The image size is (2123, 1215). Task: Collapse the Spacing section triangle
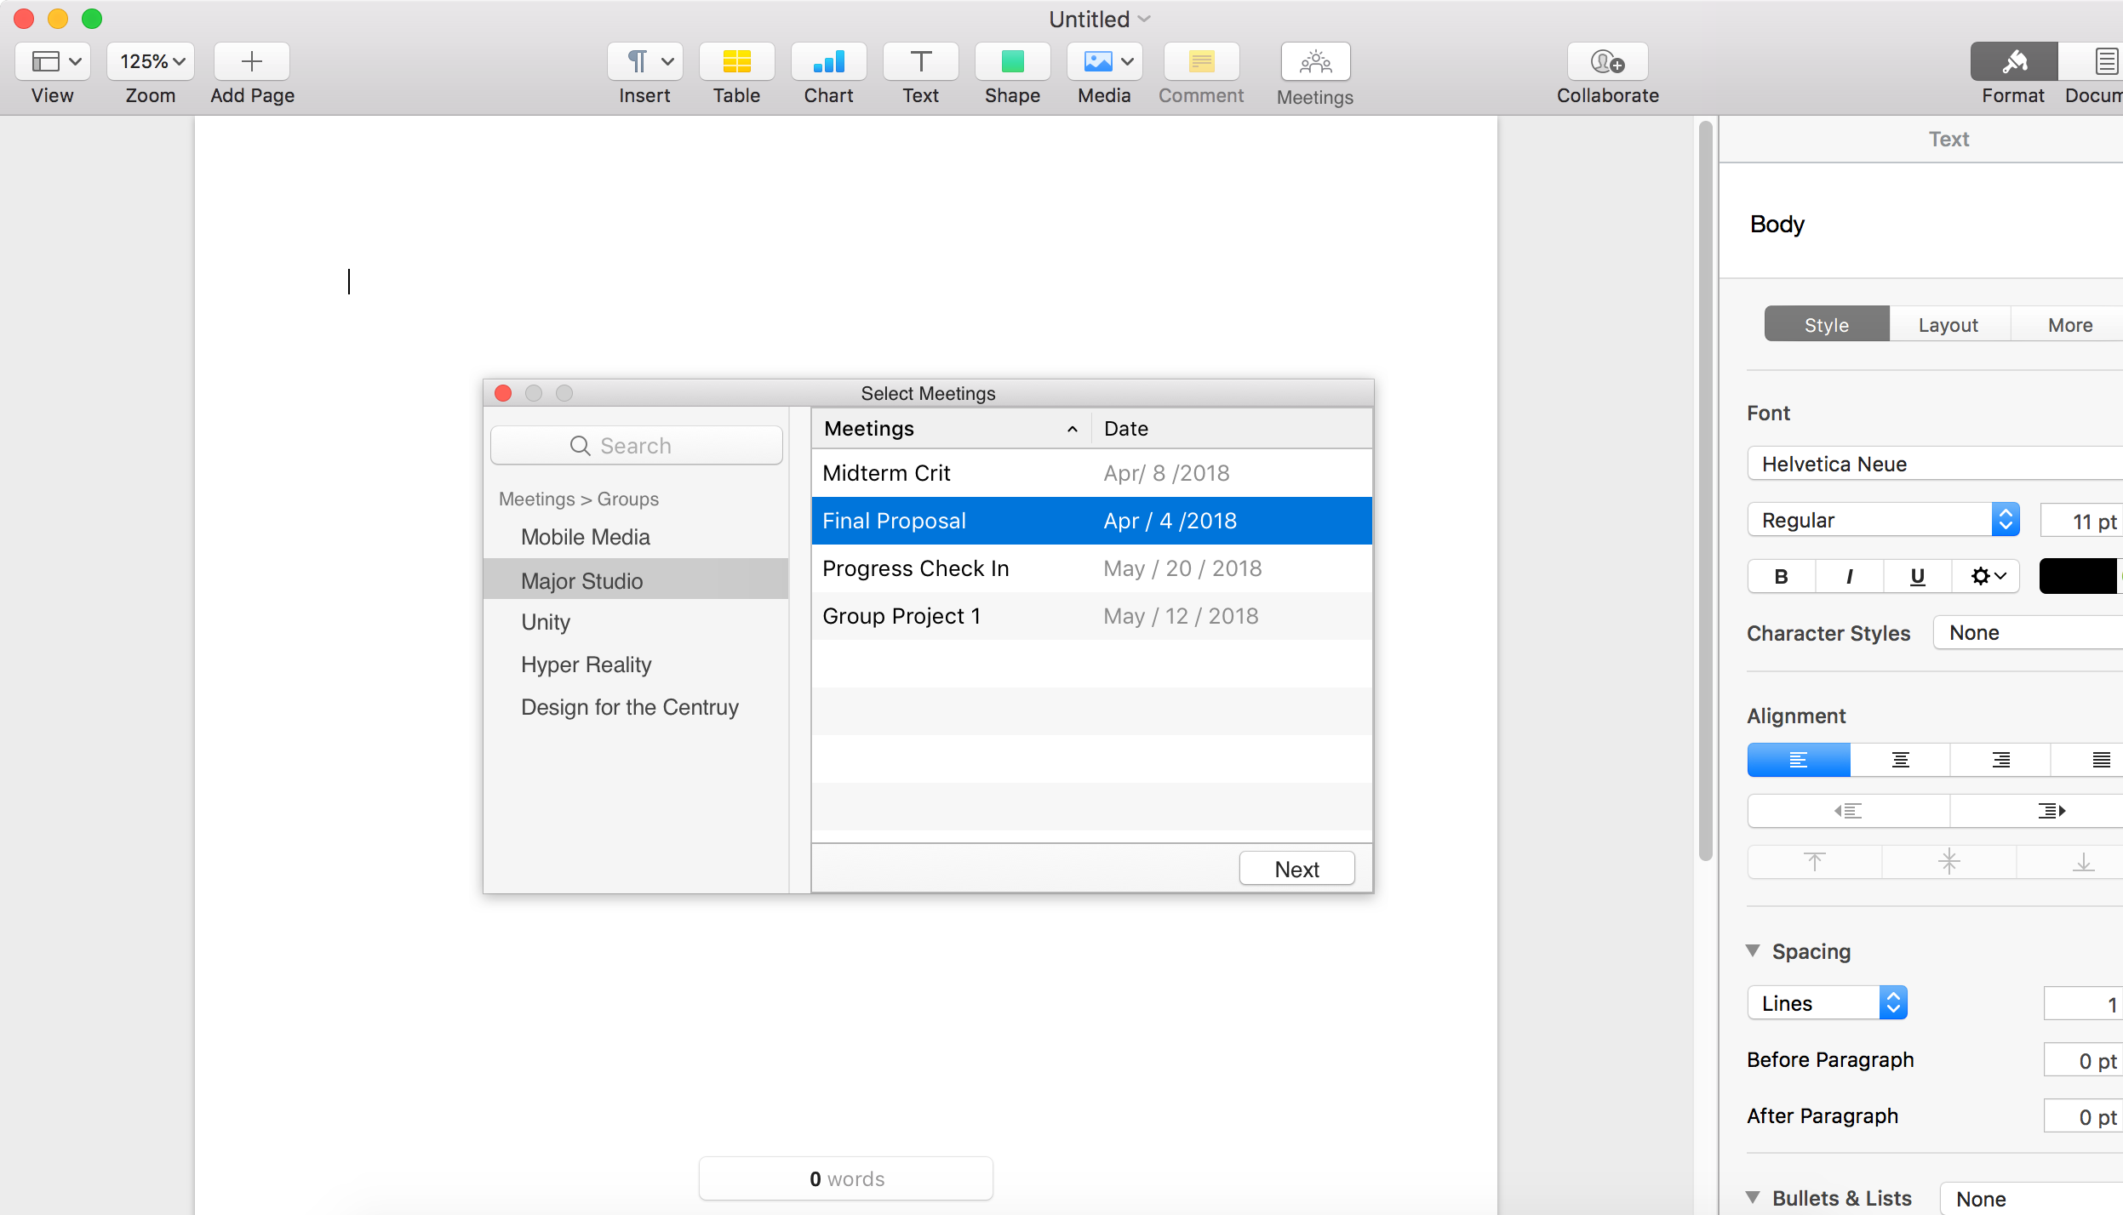coord(1753,950)
